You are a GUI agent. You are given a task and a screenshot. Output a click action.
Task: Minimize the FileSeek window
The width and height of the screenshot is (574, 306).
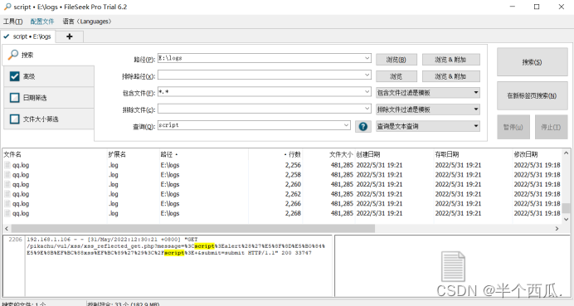click(x=513, y=7)
